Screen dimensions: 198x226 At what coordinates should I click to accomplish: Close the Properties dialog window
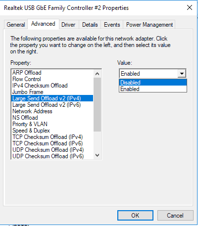click(x=190, y=7)
